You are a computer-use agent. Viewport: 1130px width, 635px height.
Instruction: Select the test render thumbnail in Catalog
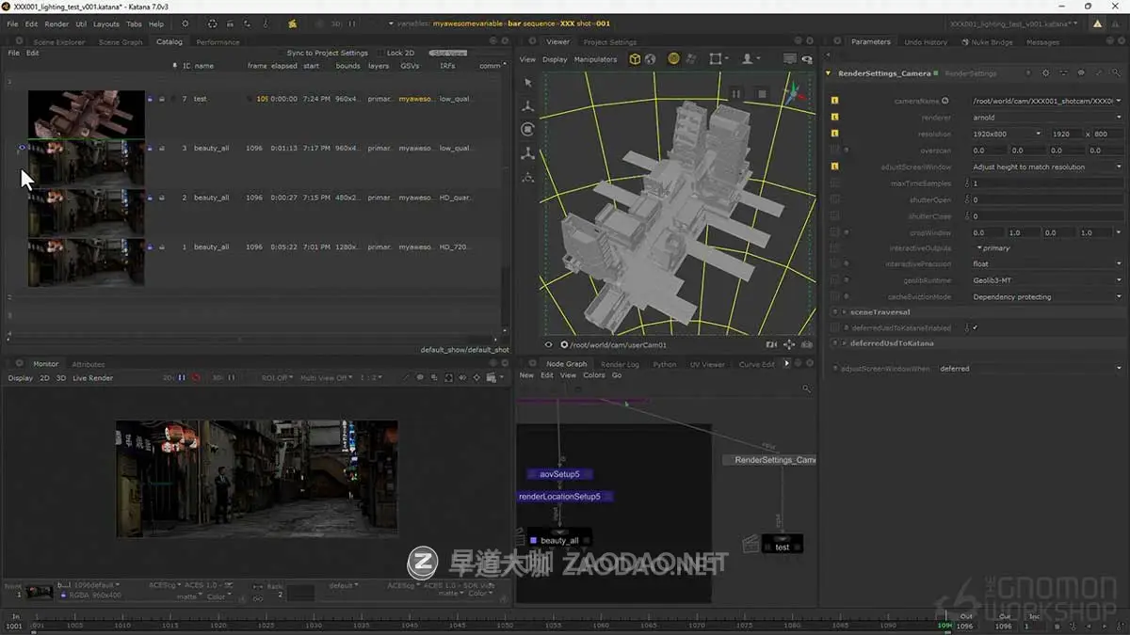(x=86, y=115)
